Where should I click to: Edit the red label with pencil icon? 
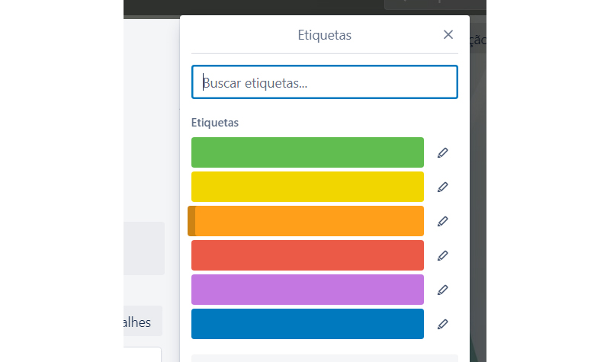(x=442, y=255)
